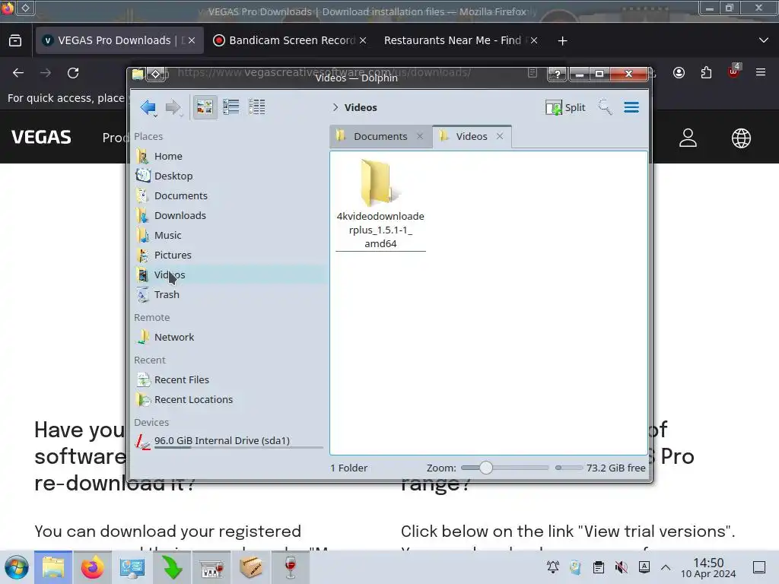Open the VEGAS website language globe icon
The image size is (779, 584).
pos(741,138)
